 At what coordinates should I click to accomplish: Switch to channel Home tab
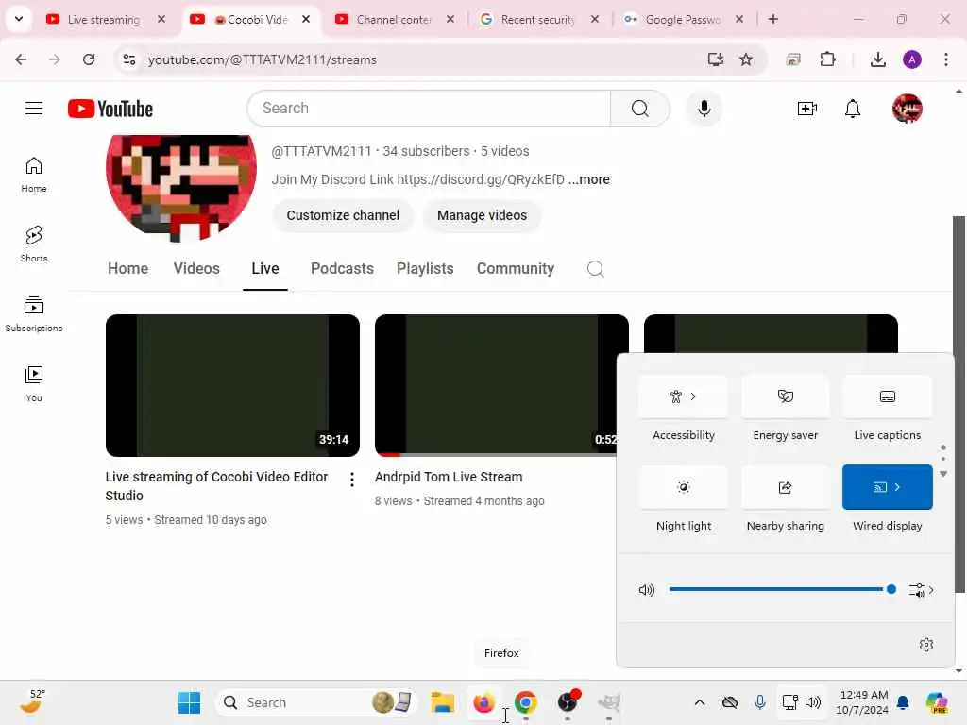(127, 269)
